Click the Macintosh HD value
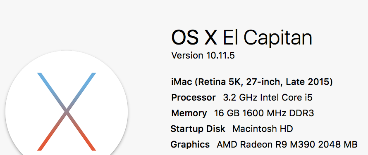Screen dimensions: 368x155 point(263,129)
